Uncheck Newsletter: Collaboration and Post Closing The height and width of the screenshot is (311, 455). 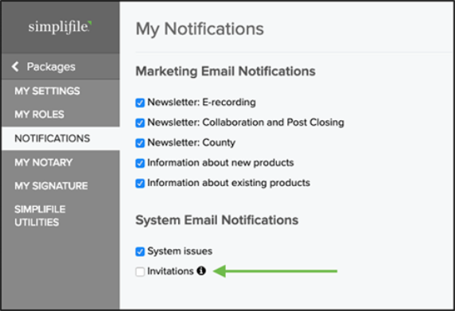coord(140,122)
